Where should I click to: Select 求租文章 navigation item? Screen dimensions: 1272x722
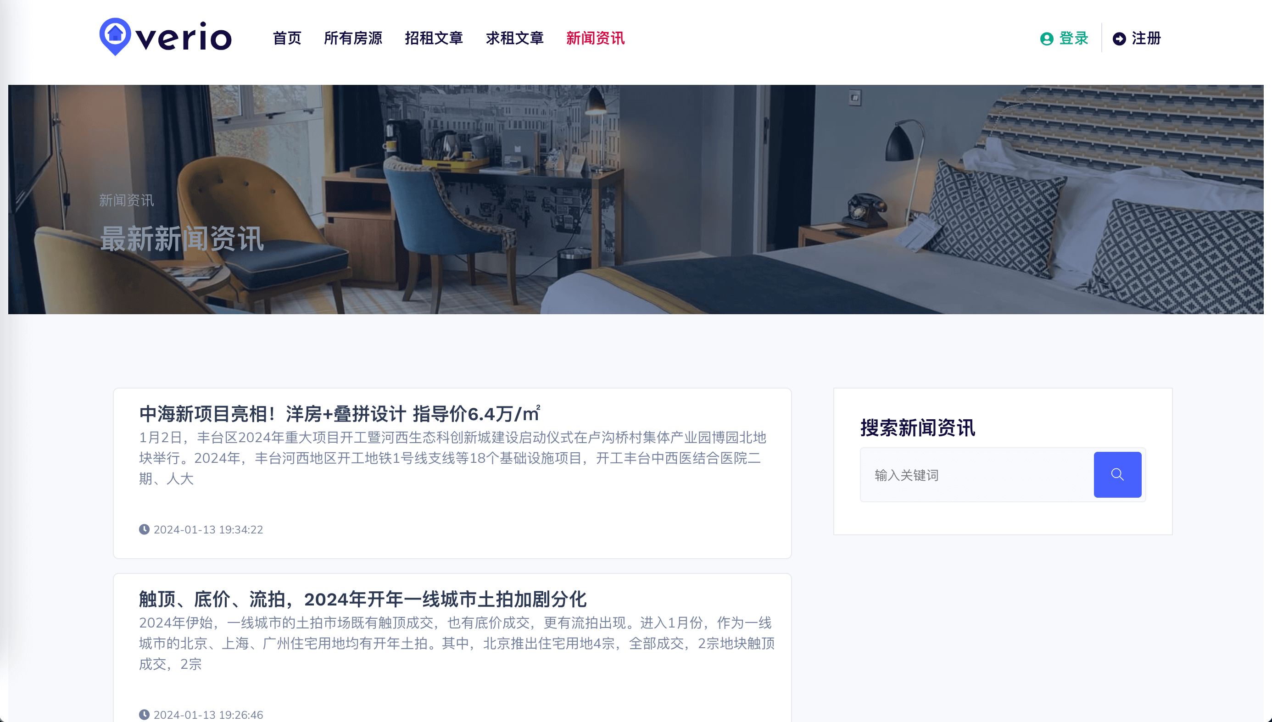[515, 38]
